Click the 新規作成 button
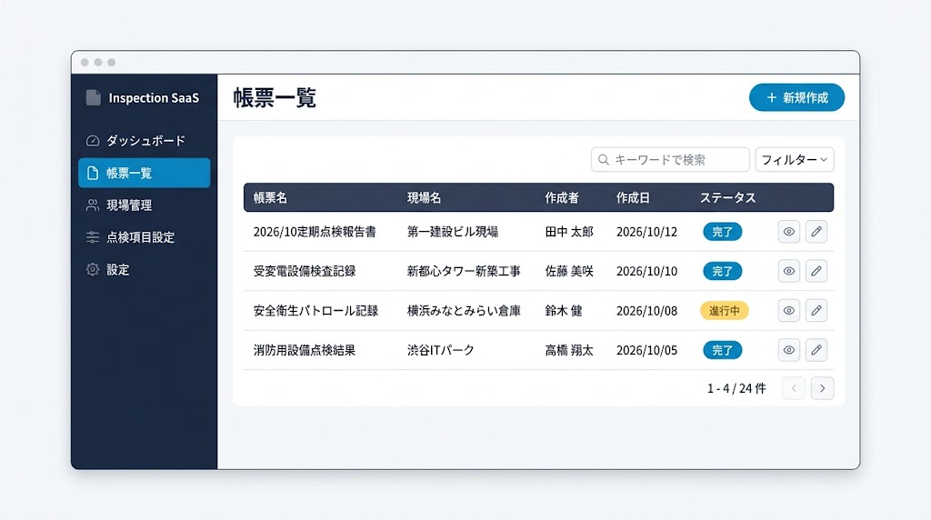The width and height of the screenshot is (931, 520). pos(796,97)
